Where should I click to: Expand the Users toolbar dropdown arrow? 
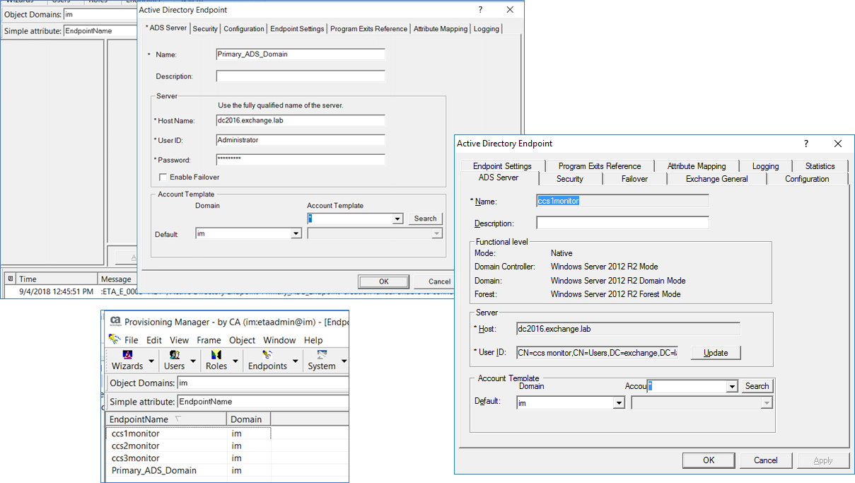pyautogui.click(x=193, y=361)
